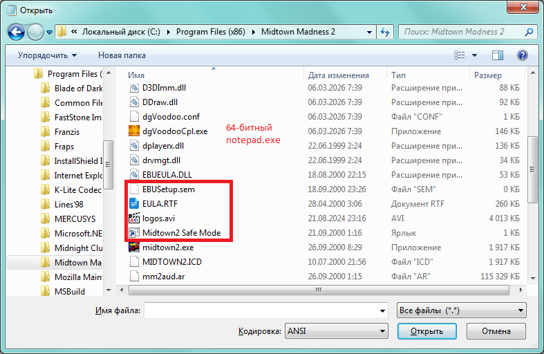Select the MERCUSYS folder icon

click(45, 219)
